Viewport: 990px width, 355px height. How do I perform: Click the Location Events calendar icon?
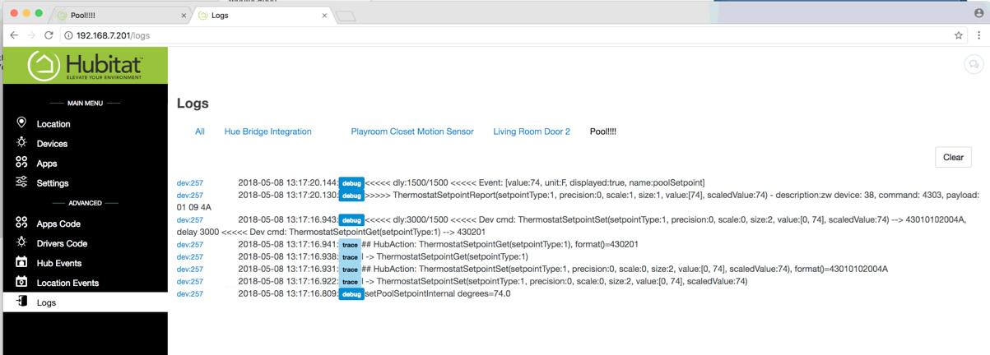click(x=21, y=282)
